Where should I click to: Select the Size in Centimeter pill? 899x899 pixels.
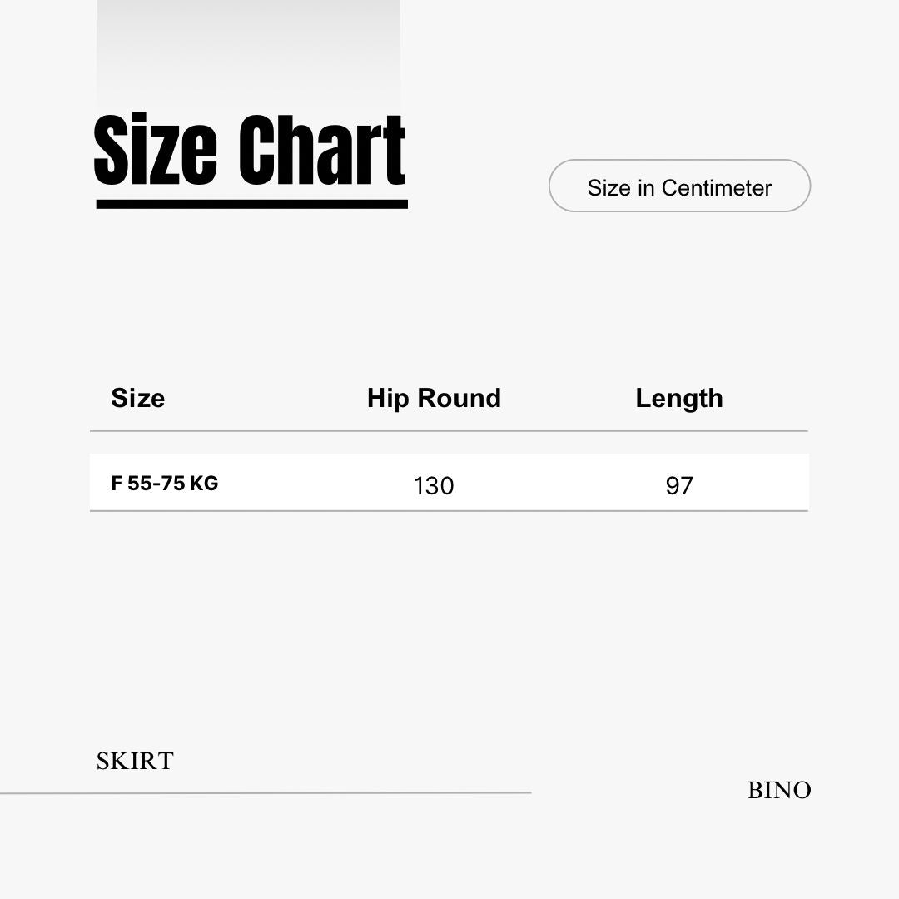click(679, 186)
